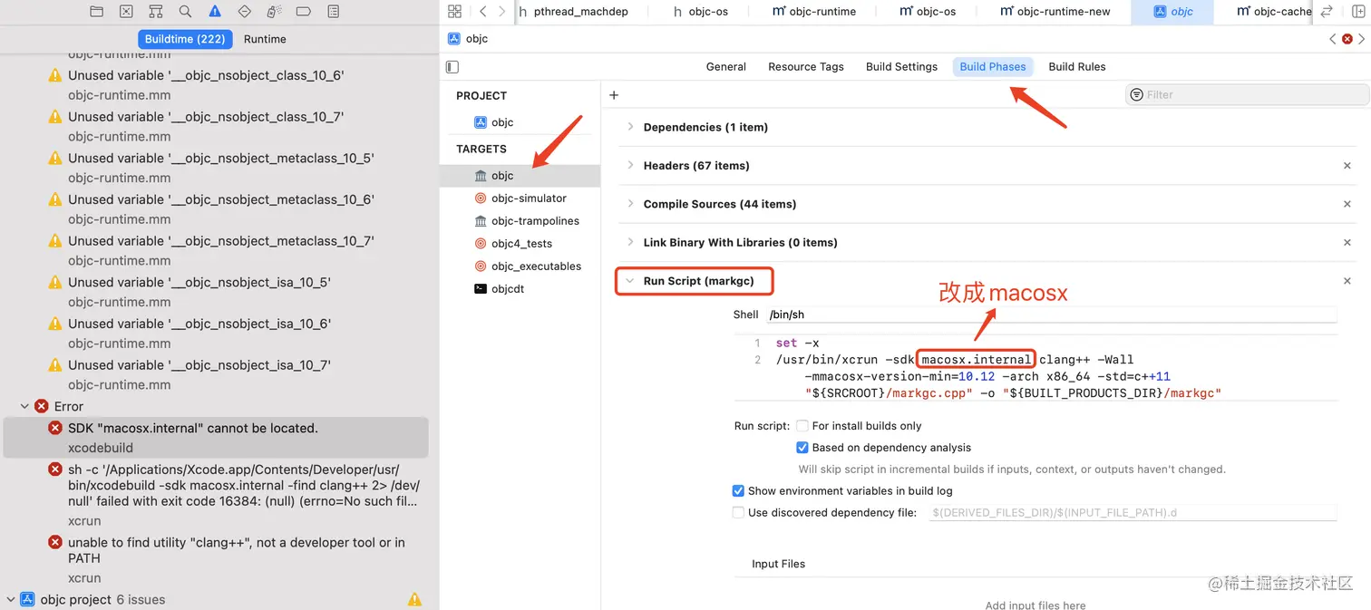This screenshot has height=610, width=1371.
Task: Open the Project navigator folder icon
Action: click(x=96, y=12)
